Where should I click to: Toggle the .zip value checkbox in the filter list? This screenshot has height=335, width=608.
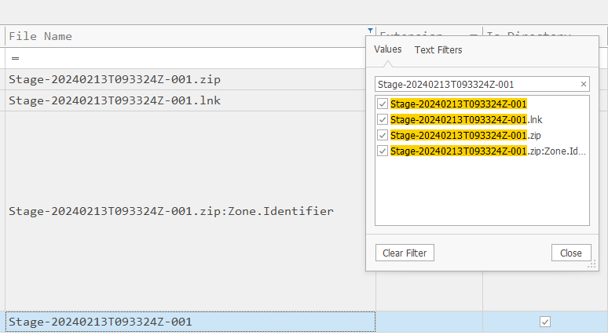pos(383,135)
